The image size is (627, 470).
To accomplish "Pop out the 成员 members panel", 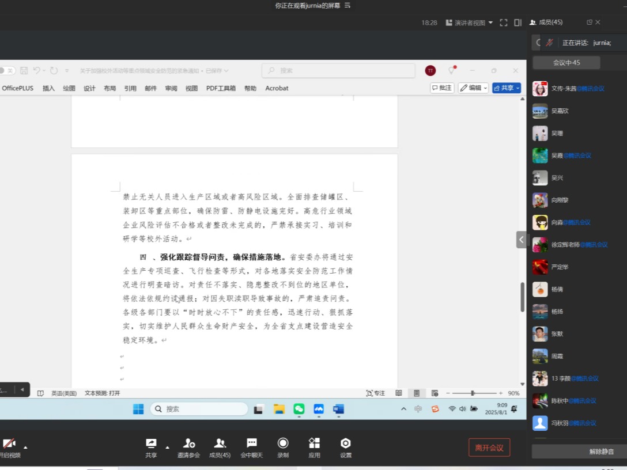I will (589, 22).
